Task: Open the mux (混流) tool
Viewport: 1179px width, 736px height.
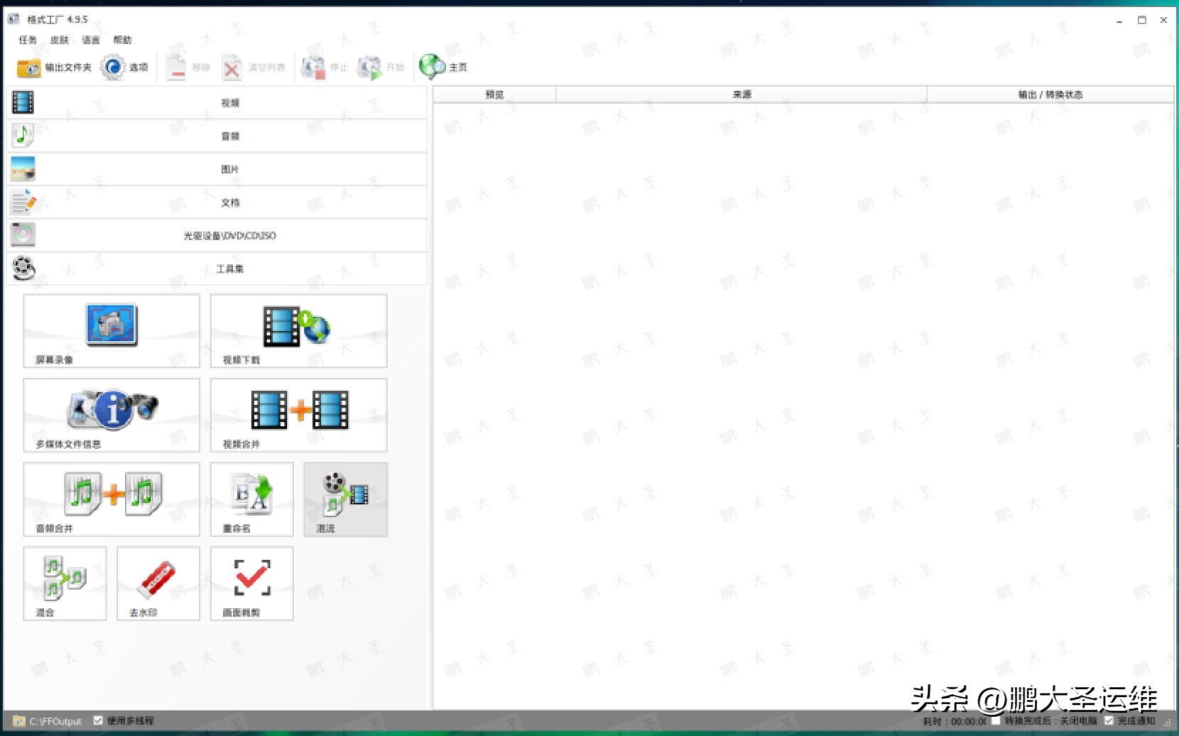Action: click(x=345, y=499)
